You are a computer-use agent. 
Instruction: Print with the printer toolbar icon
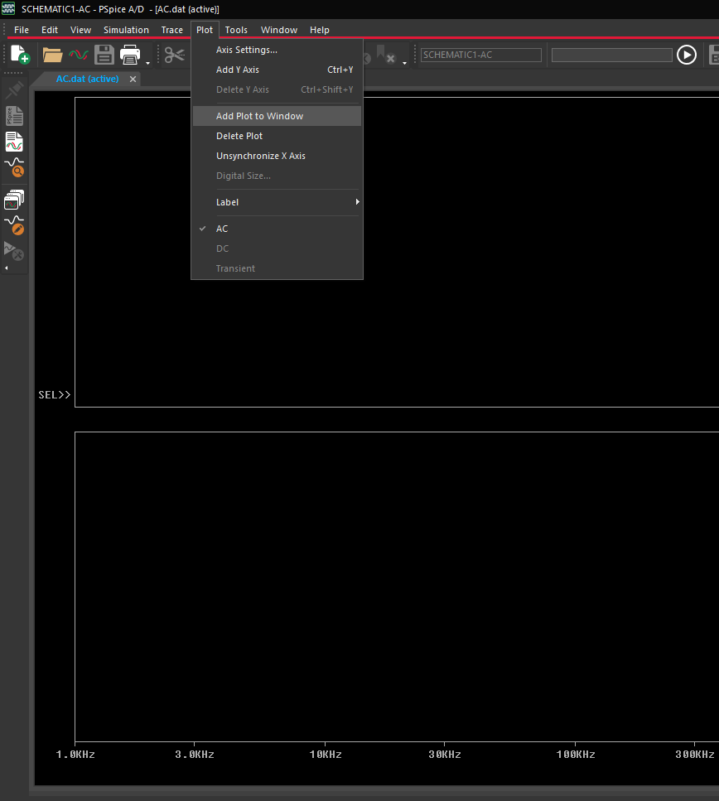130,55
